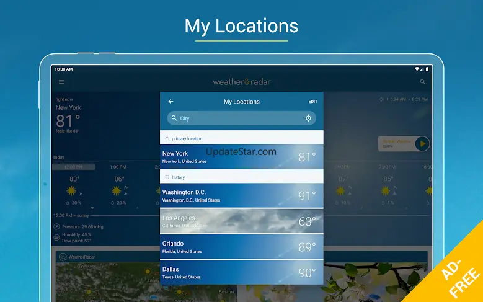Select the 12:00 PM hourly tab
This screenshot has width=483, height=302.
(x=74, y=167)
